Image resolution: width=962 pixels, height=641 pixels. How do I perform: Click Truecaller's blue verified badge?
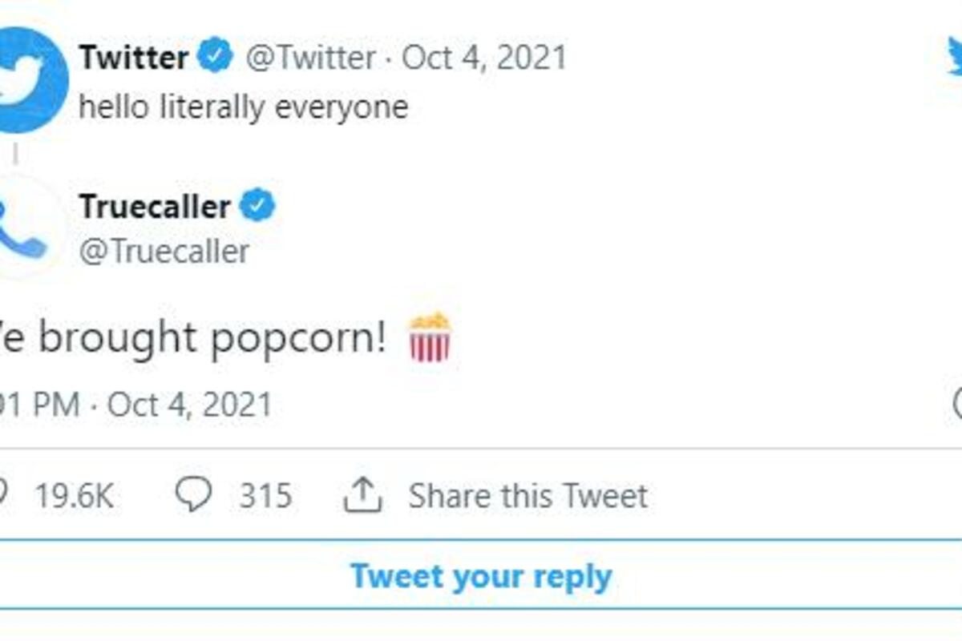[258, 206]
